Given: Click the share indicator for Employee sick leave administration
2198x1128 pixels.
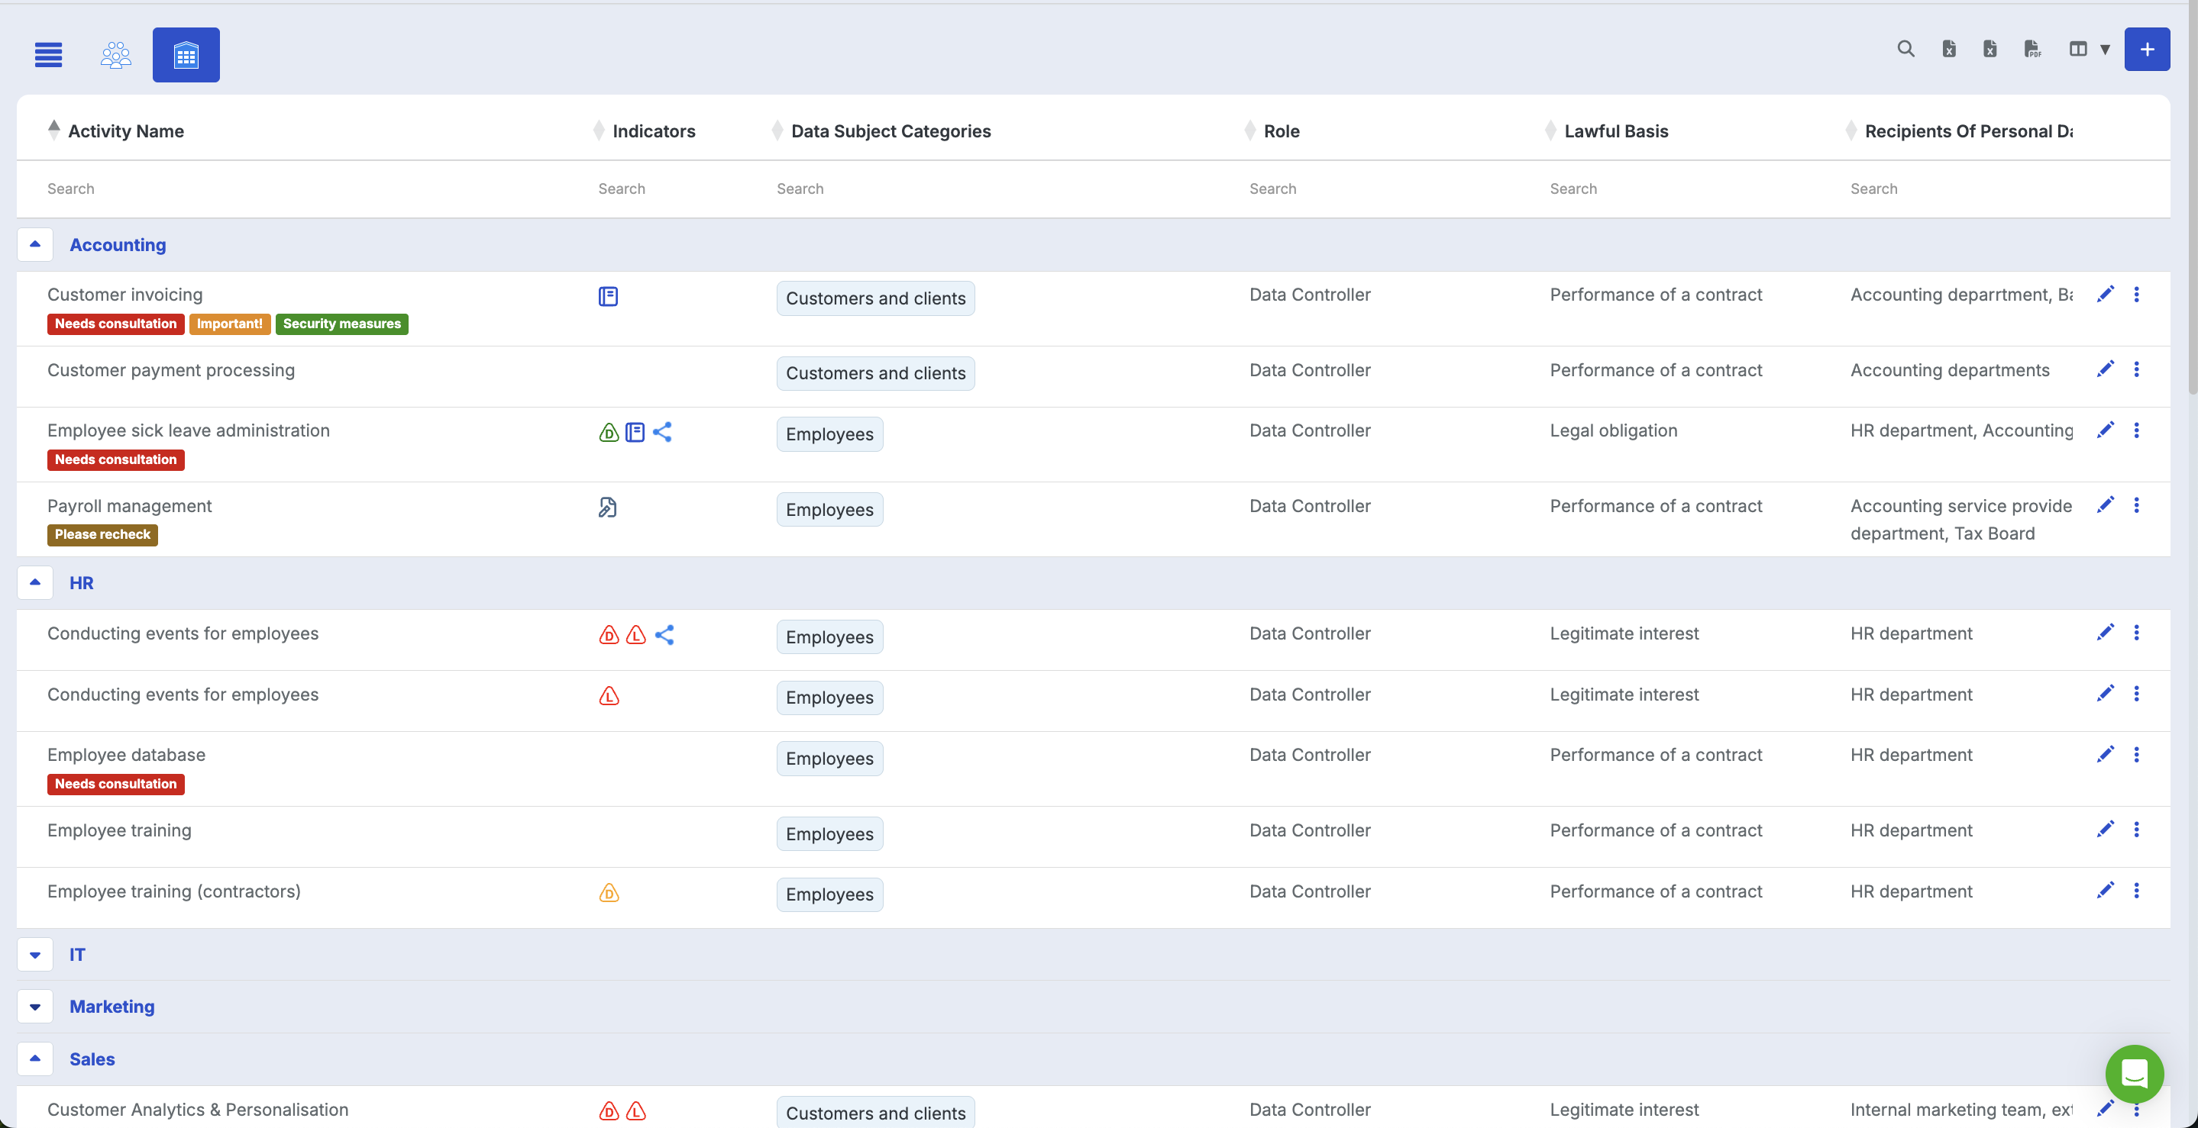Looking at the screenshot, I should tap(662, 432).
